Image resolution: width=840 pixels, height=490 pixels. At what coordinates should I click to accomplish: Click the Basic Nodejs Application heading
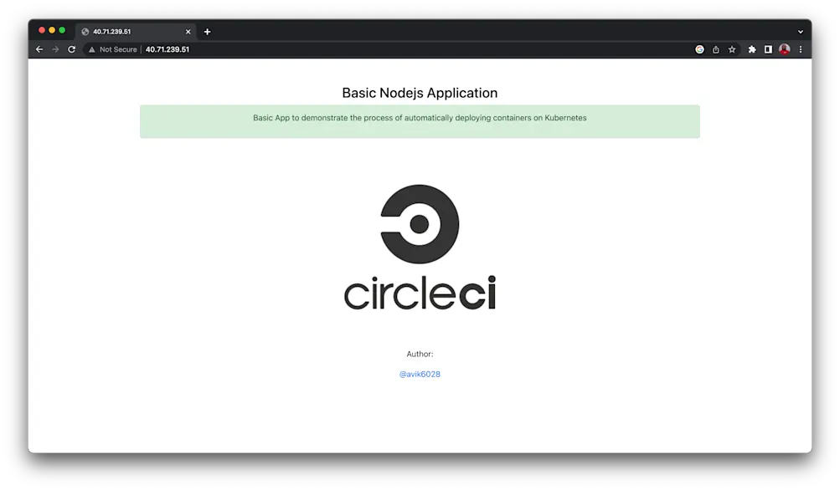[x=420, y=93]
